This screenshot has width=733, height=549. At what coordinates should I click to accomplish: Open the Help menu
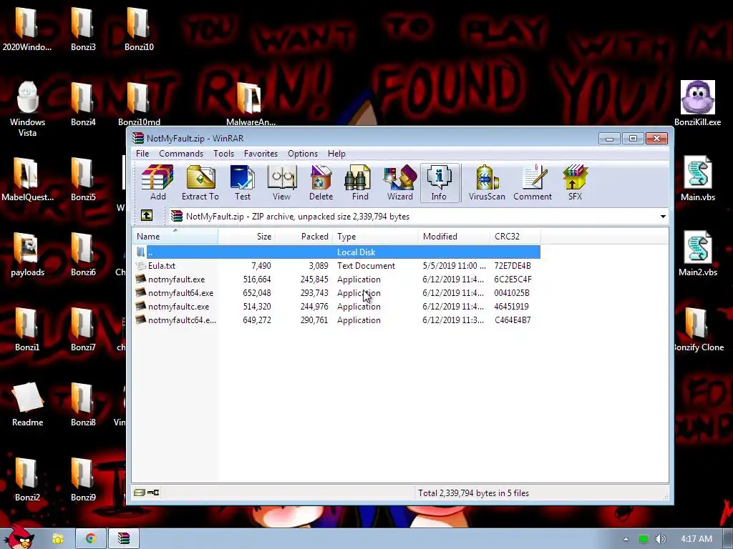[x=336, y=154]
